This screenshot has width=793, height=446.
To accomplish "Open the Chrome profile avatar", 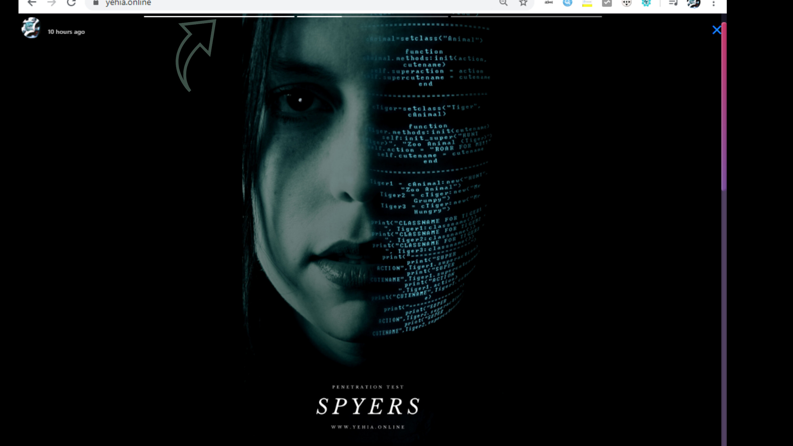I will [x=694, y=3].
